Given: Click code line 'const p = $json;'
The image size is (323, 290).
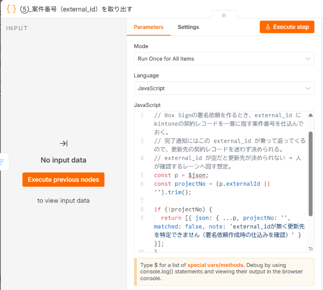Looking at the screenshot, I should pos(181,175).
